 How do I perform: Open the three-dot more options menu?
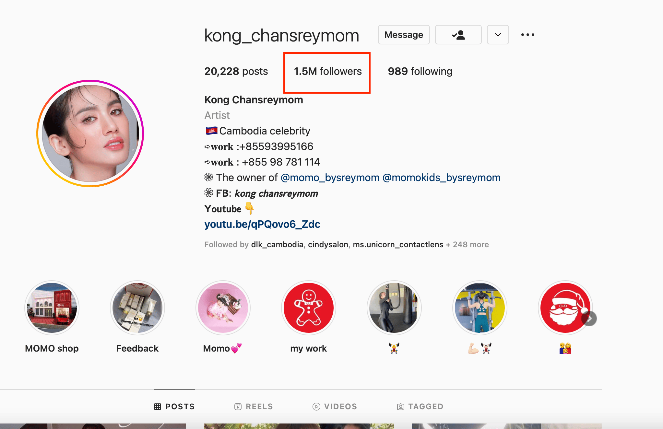click(x=527, y=35)
